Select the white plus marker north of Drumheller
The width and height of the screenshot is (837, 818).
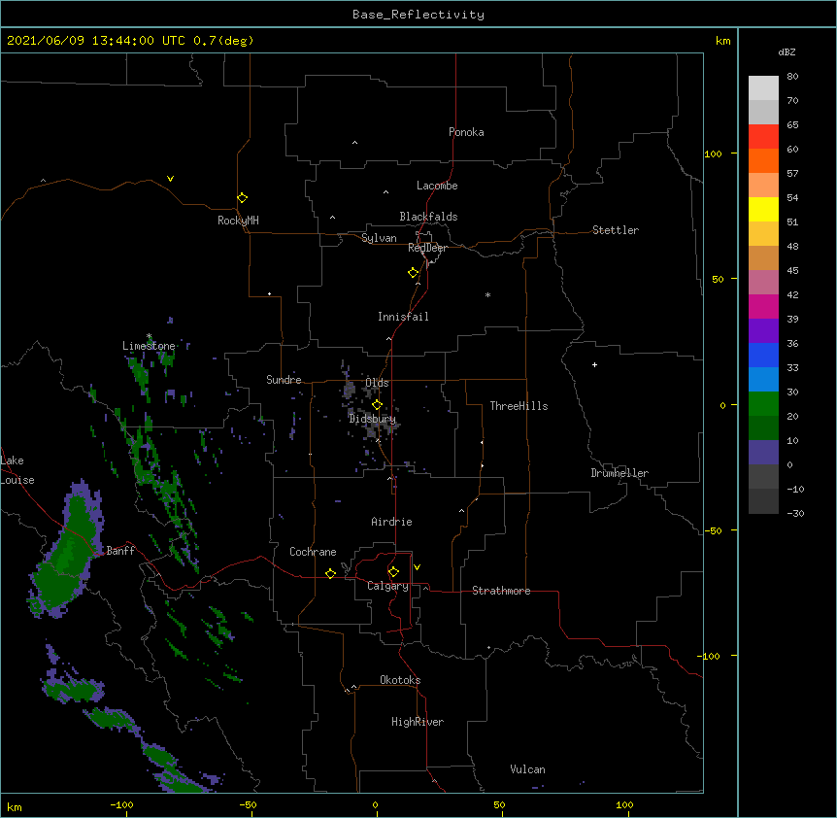(x=594, y=364)
